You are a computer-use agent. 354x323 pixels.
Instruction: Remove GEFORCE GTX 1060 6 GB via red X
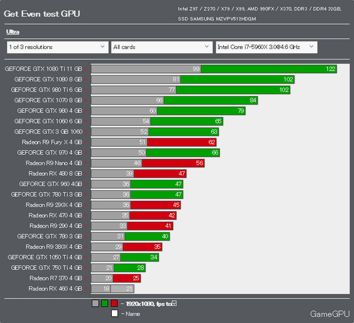tap(86, 121)
